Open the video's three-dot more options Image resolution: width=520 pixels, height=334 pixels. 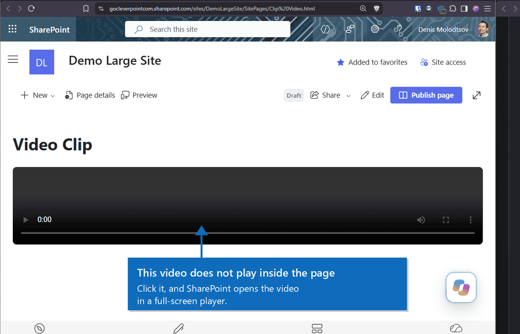click(x=470, y=219)
